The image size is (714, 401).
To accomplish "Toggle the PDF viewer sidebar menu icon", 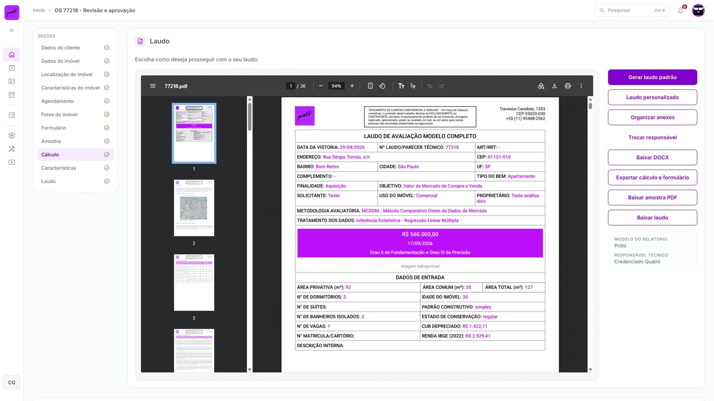I will pyautogui.click(x=152, y=86).
